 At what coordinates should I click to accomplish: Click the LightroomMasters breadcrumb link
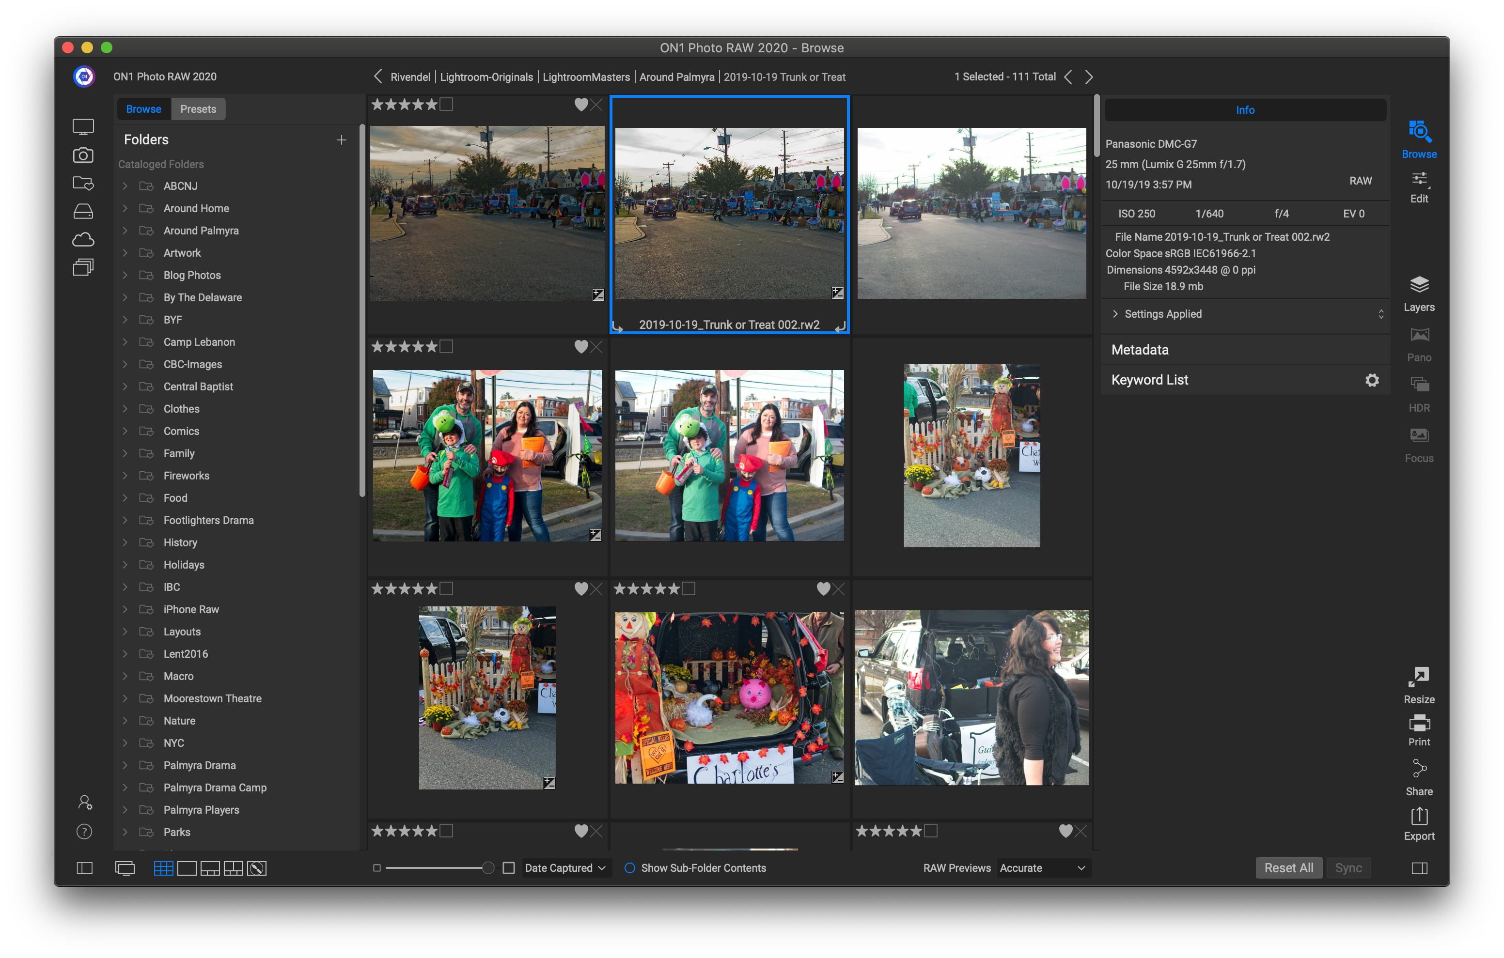coord(586,77)
